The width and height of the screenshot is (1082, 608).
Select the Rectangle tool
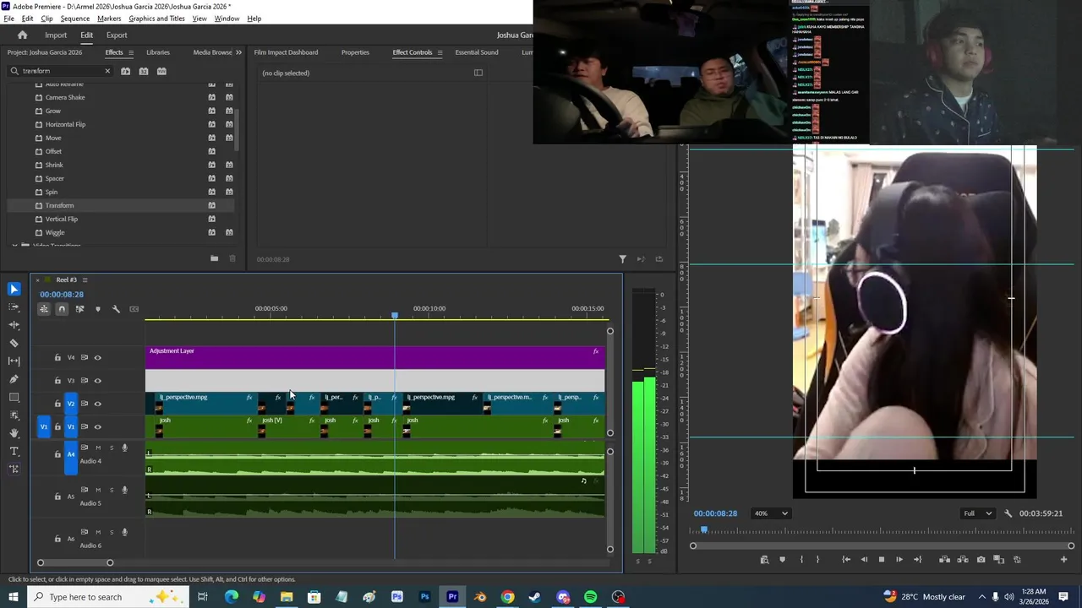14,397
